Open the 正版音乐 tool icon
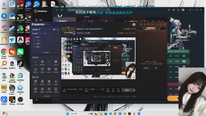Screen dimensions: 206x116 pos(56,81)
